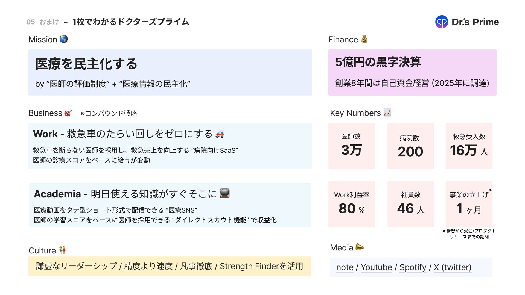Click the globe emoji beside Mission

coord(63,39)
